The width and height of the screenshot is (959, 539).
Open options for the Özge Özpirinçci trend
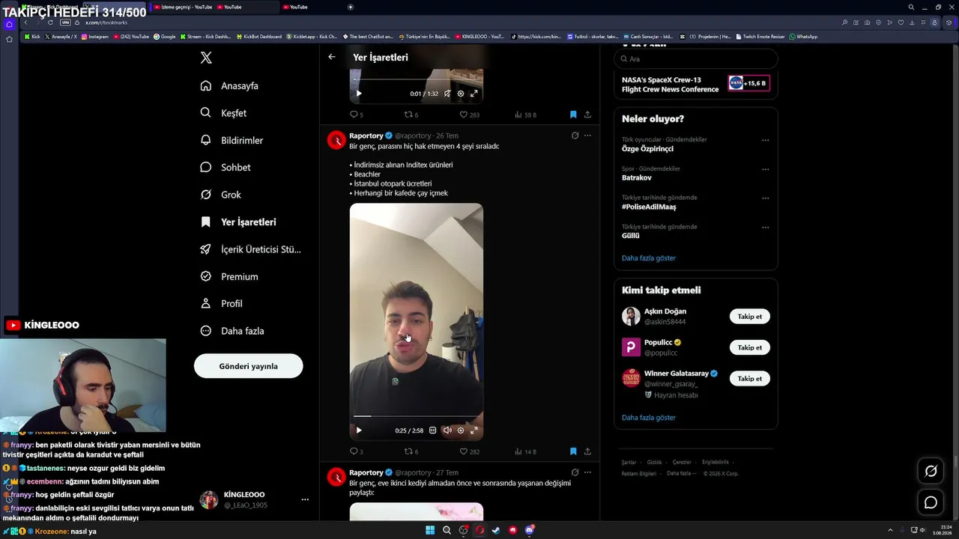[x=765, y=140]
